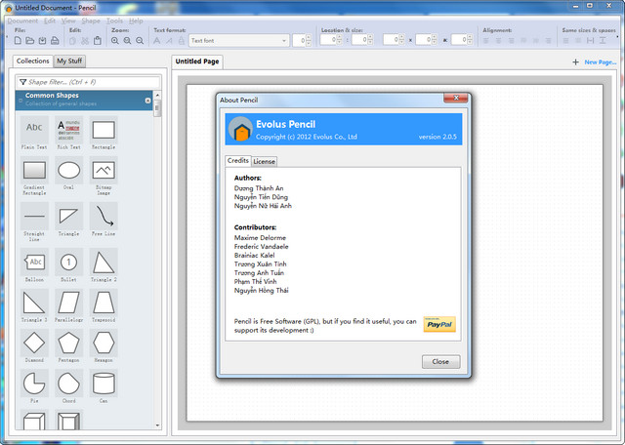This screenshot has height=445, width=625.
Task: Click the Paste clipboard icon in Edit group
Action: [98, 40]
